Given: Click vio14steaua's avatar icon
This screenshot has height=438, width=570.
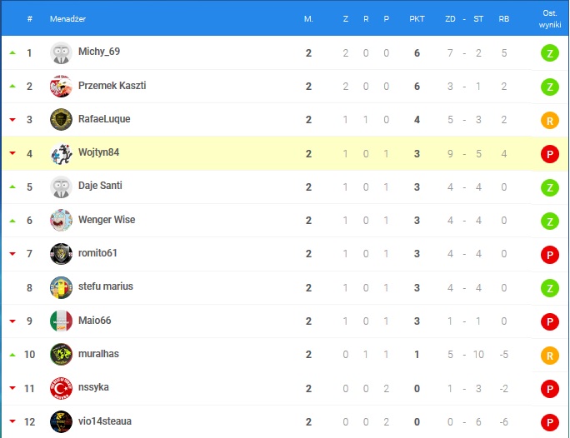Looking at the screenshot, I should [61, 421].
